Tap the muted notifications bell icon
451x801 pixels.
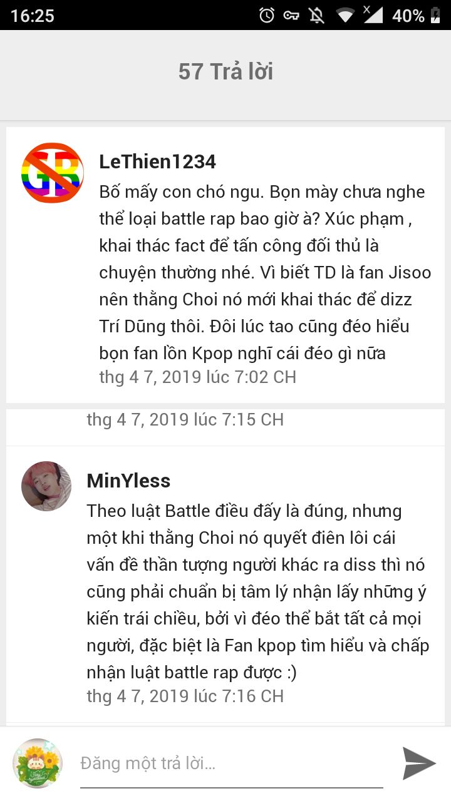pyautogui.click(x=317, y=15)
